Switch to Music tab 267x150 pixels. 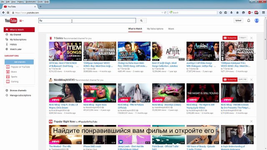pos(171,29)
